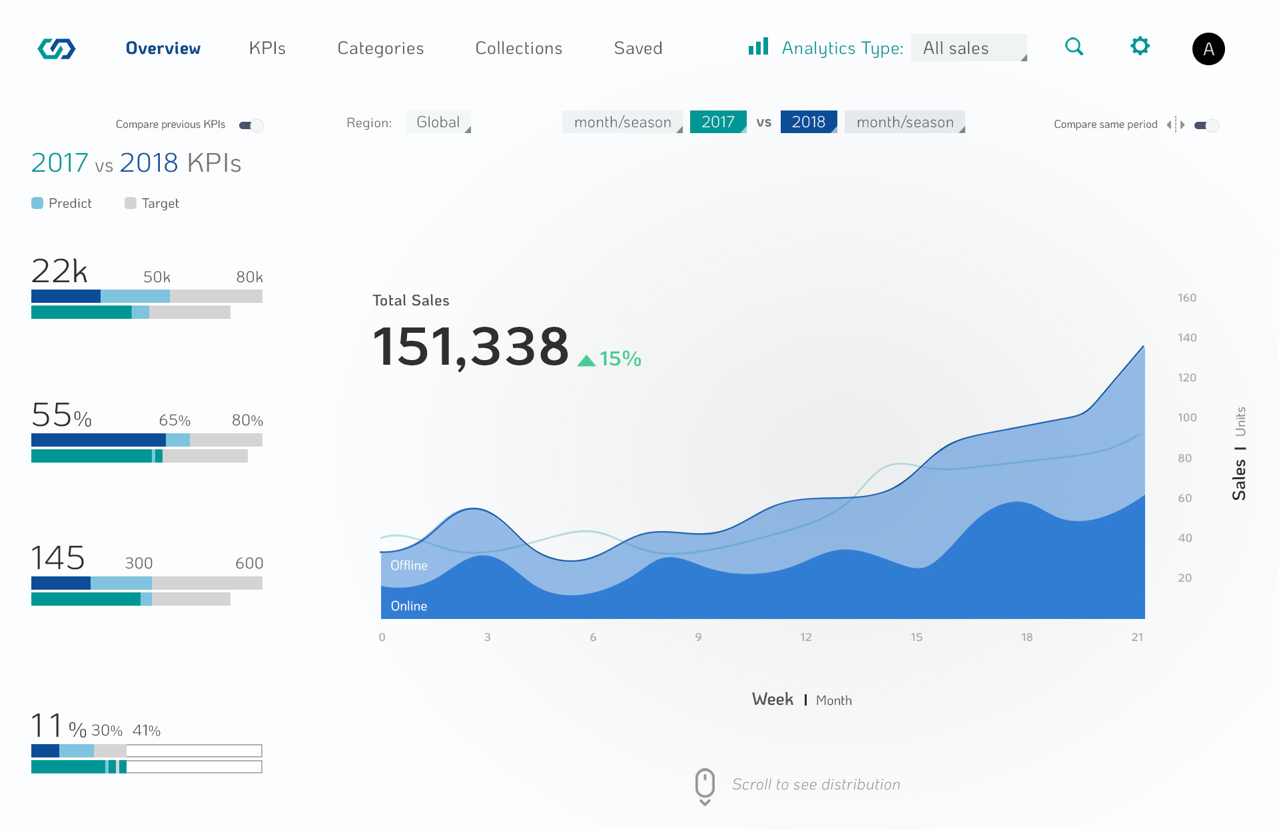
Task: Select Units on the axis label
Action: pyautogui.click(x=1240, y=421)
